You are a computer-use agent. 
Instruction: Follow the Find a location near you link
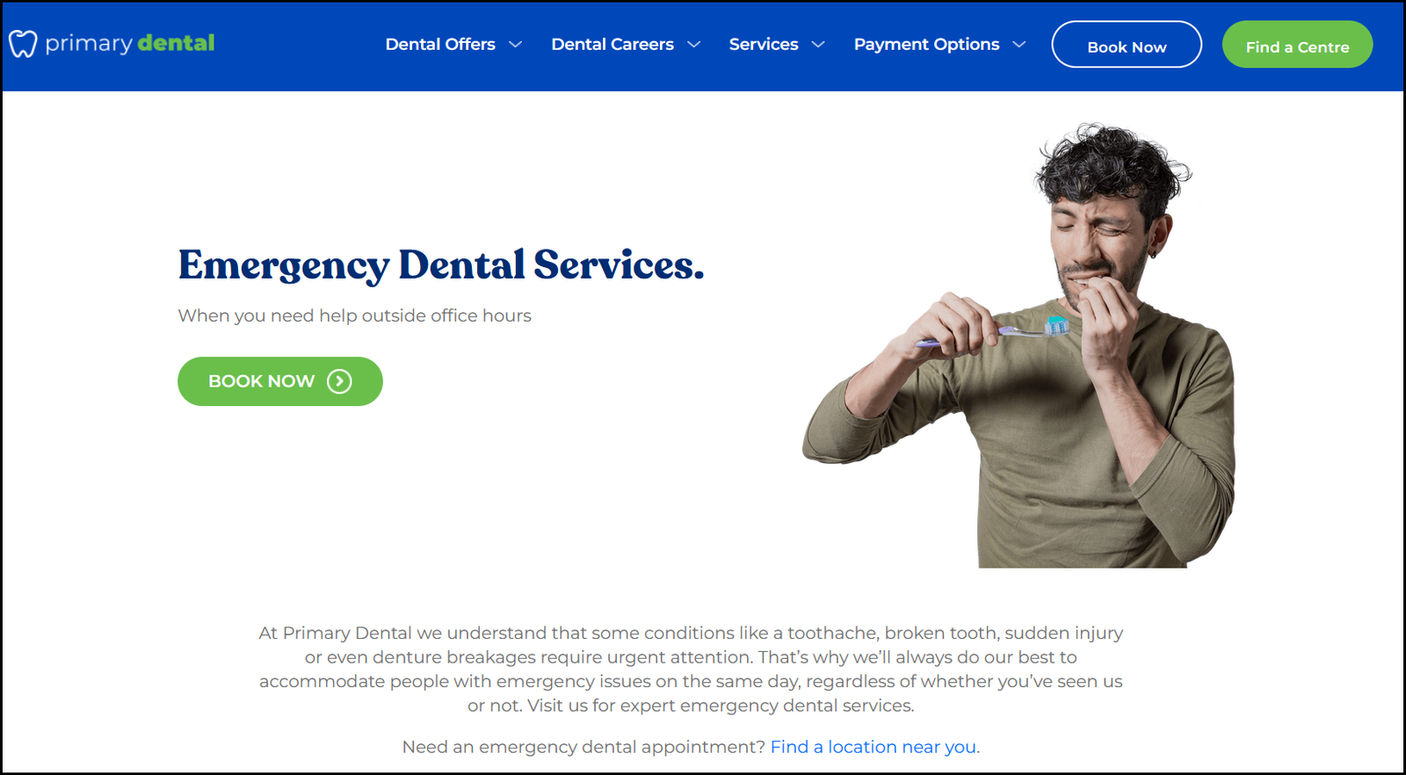873,747
